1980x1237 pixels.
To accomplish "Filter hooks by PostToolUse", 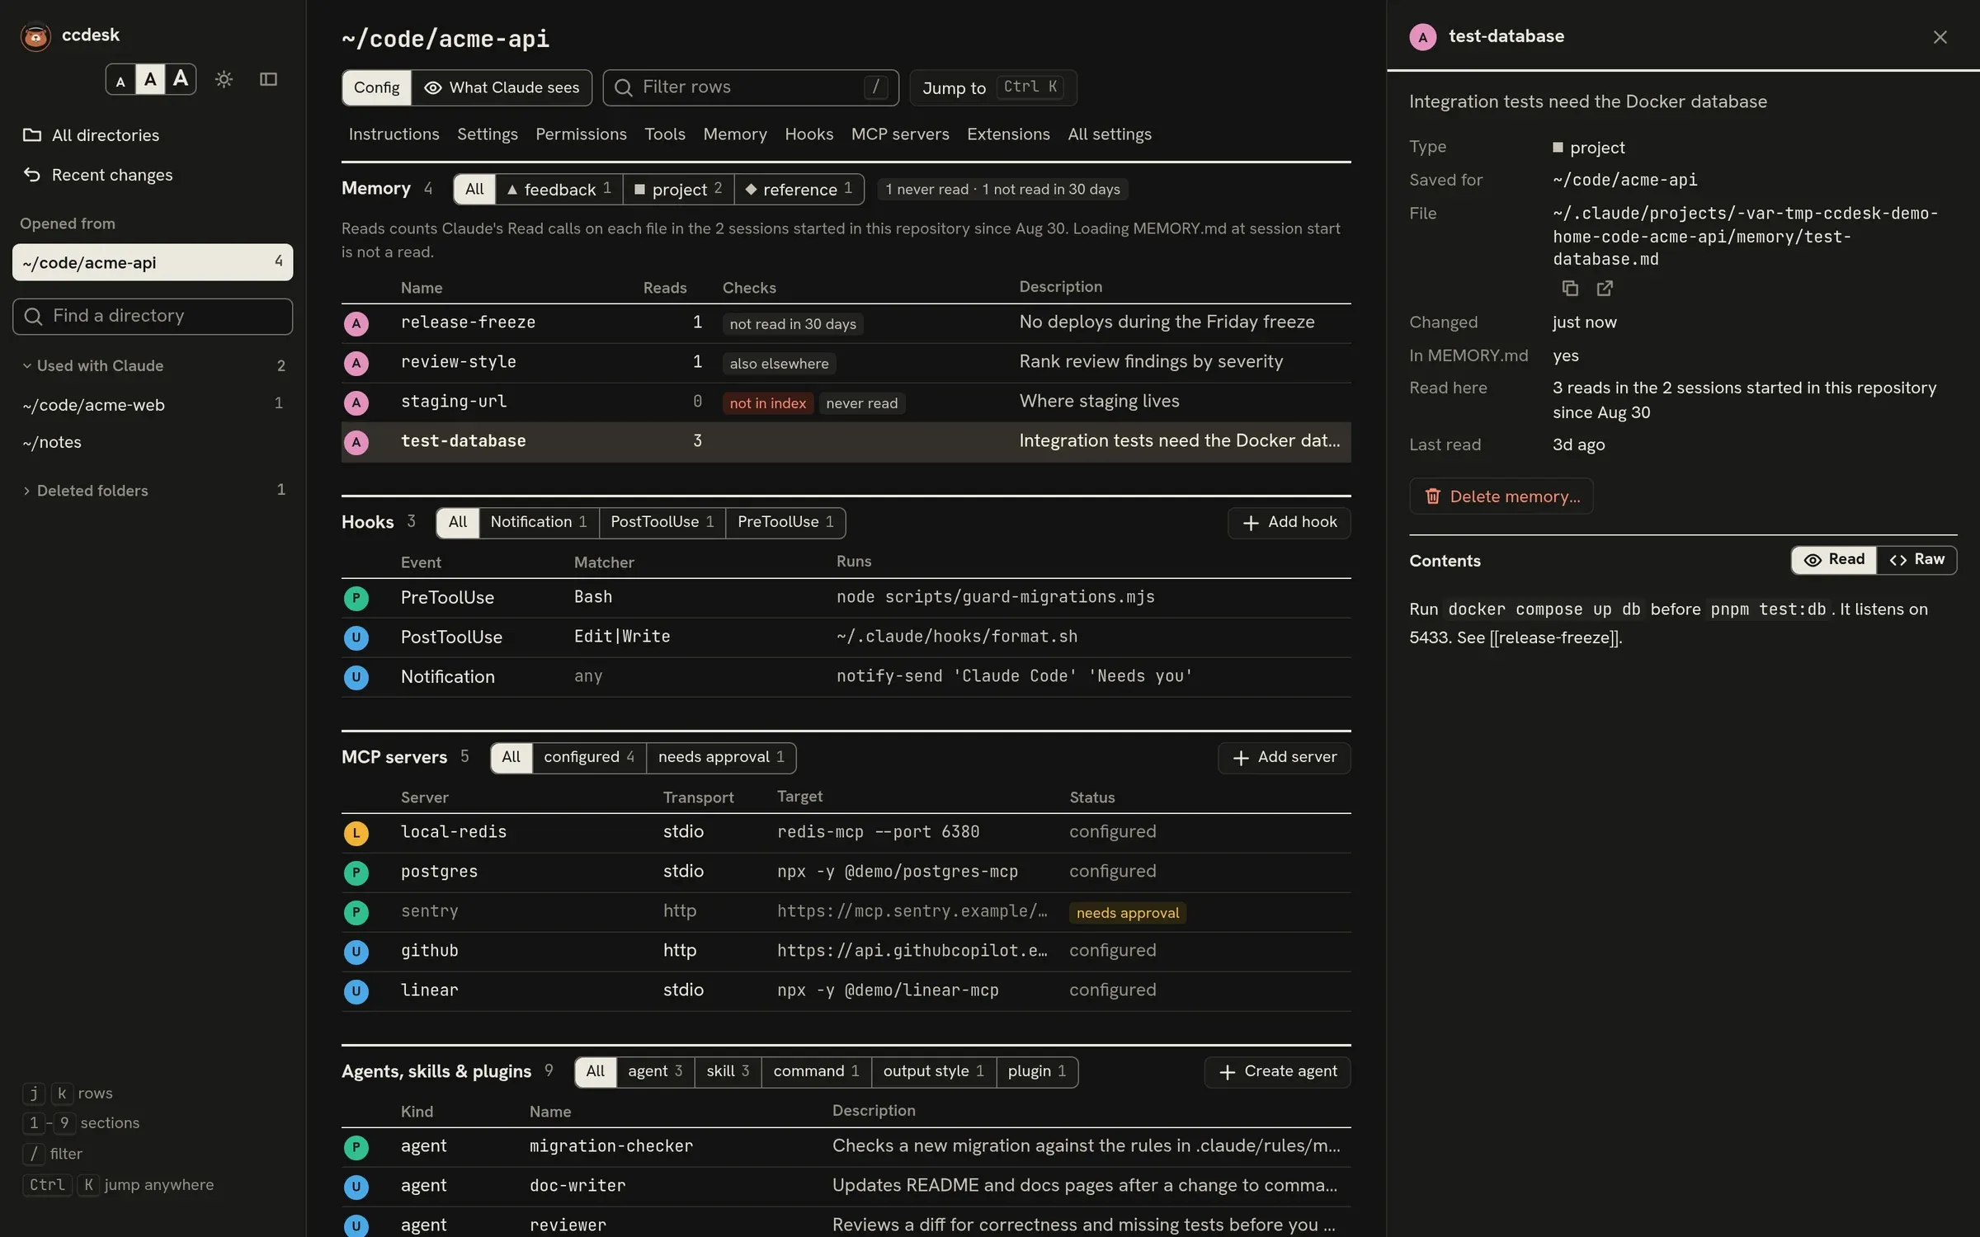I will click(x=662, y=522).
